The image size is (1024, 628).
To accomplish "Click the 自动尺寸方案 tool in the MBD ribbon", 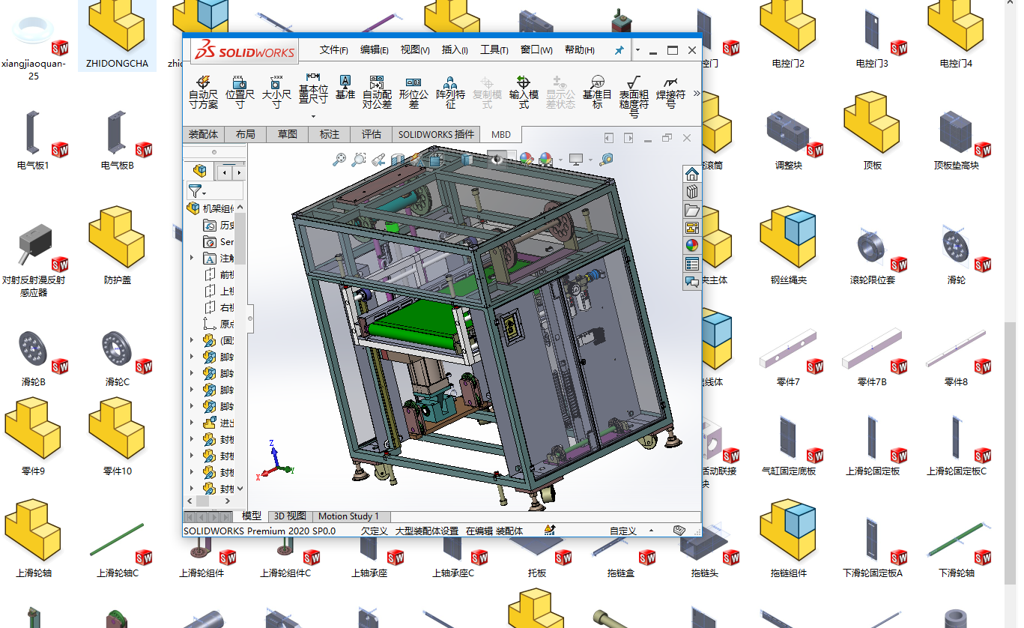I will coord(204,91).
